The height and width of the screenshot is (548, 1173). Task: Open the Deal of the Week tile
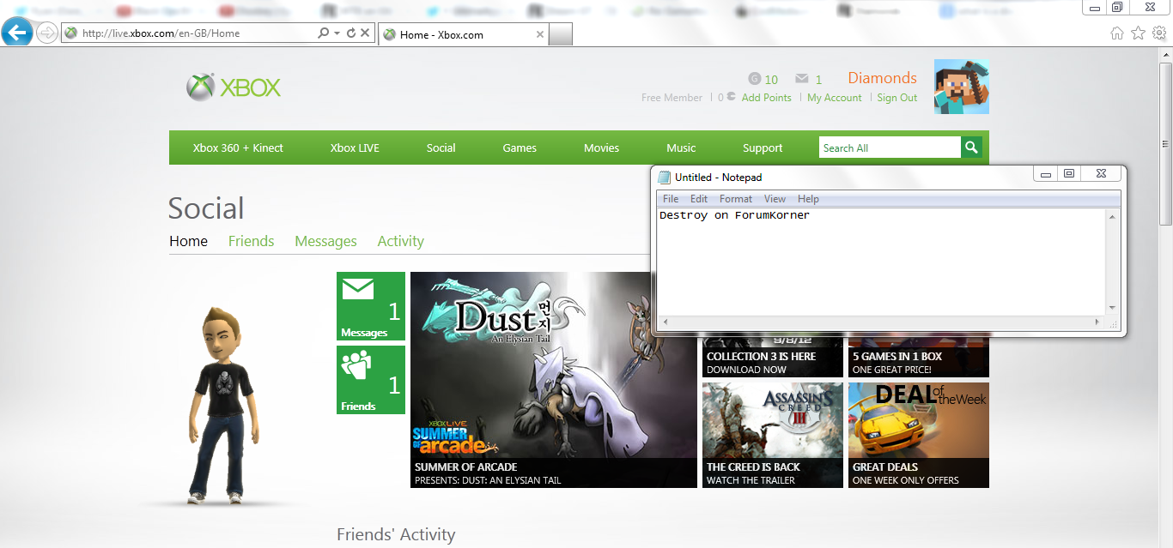coord(919,435)
